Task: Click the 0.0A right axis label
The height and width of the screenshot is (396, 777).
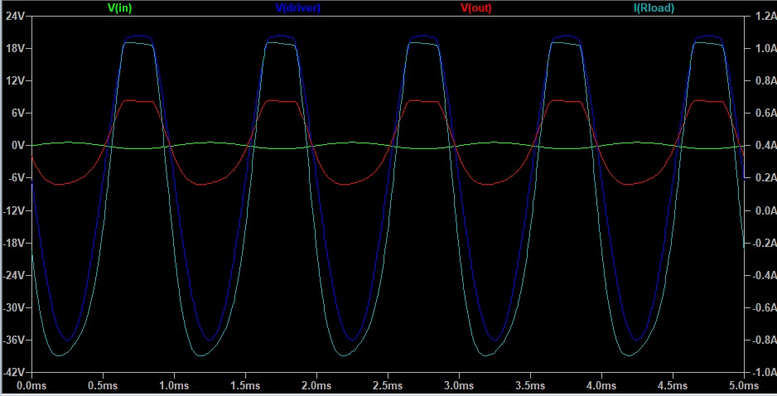Action: coord(765,210)
